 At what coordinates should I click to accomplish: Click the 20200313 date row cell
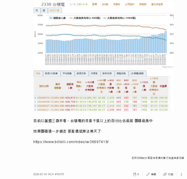pos(44,98)
